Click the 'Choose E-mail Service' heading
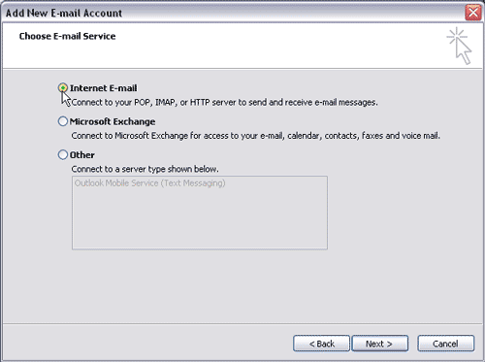Screen dimensions: 485x362 pos(67,36)
